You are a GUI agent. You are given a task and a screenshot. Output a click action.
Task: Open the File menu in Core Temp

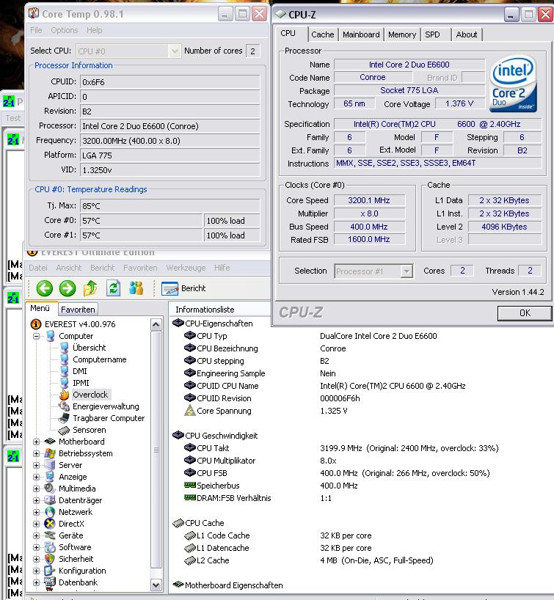(36, 30)
